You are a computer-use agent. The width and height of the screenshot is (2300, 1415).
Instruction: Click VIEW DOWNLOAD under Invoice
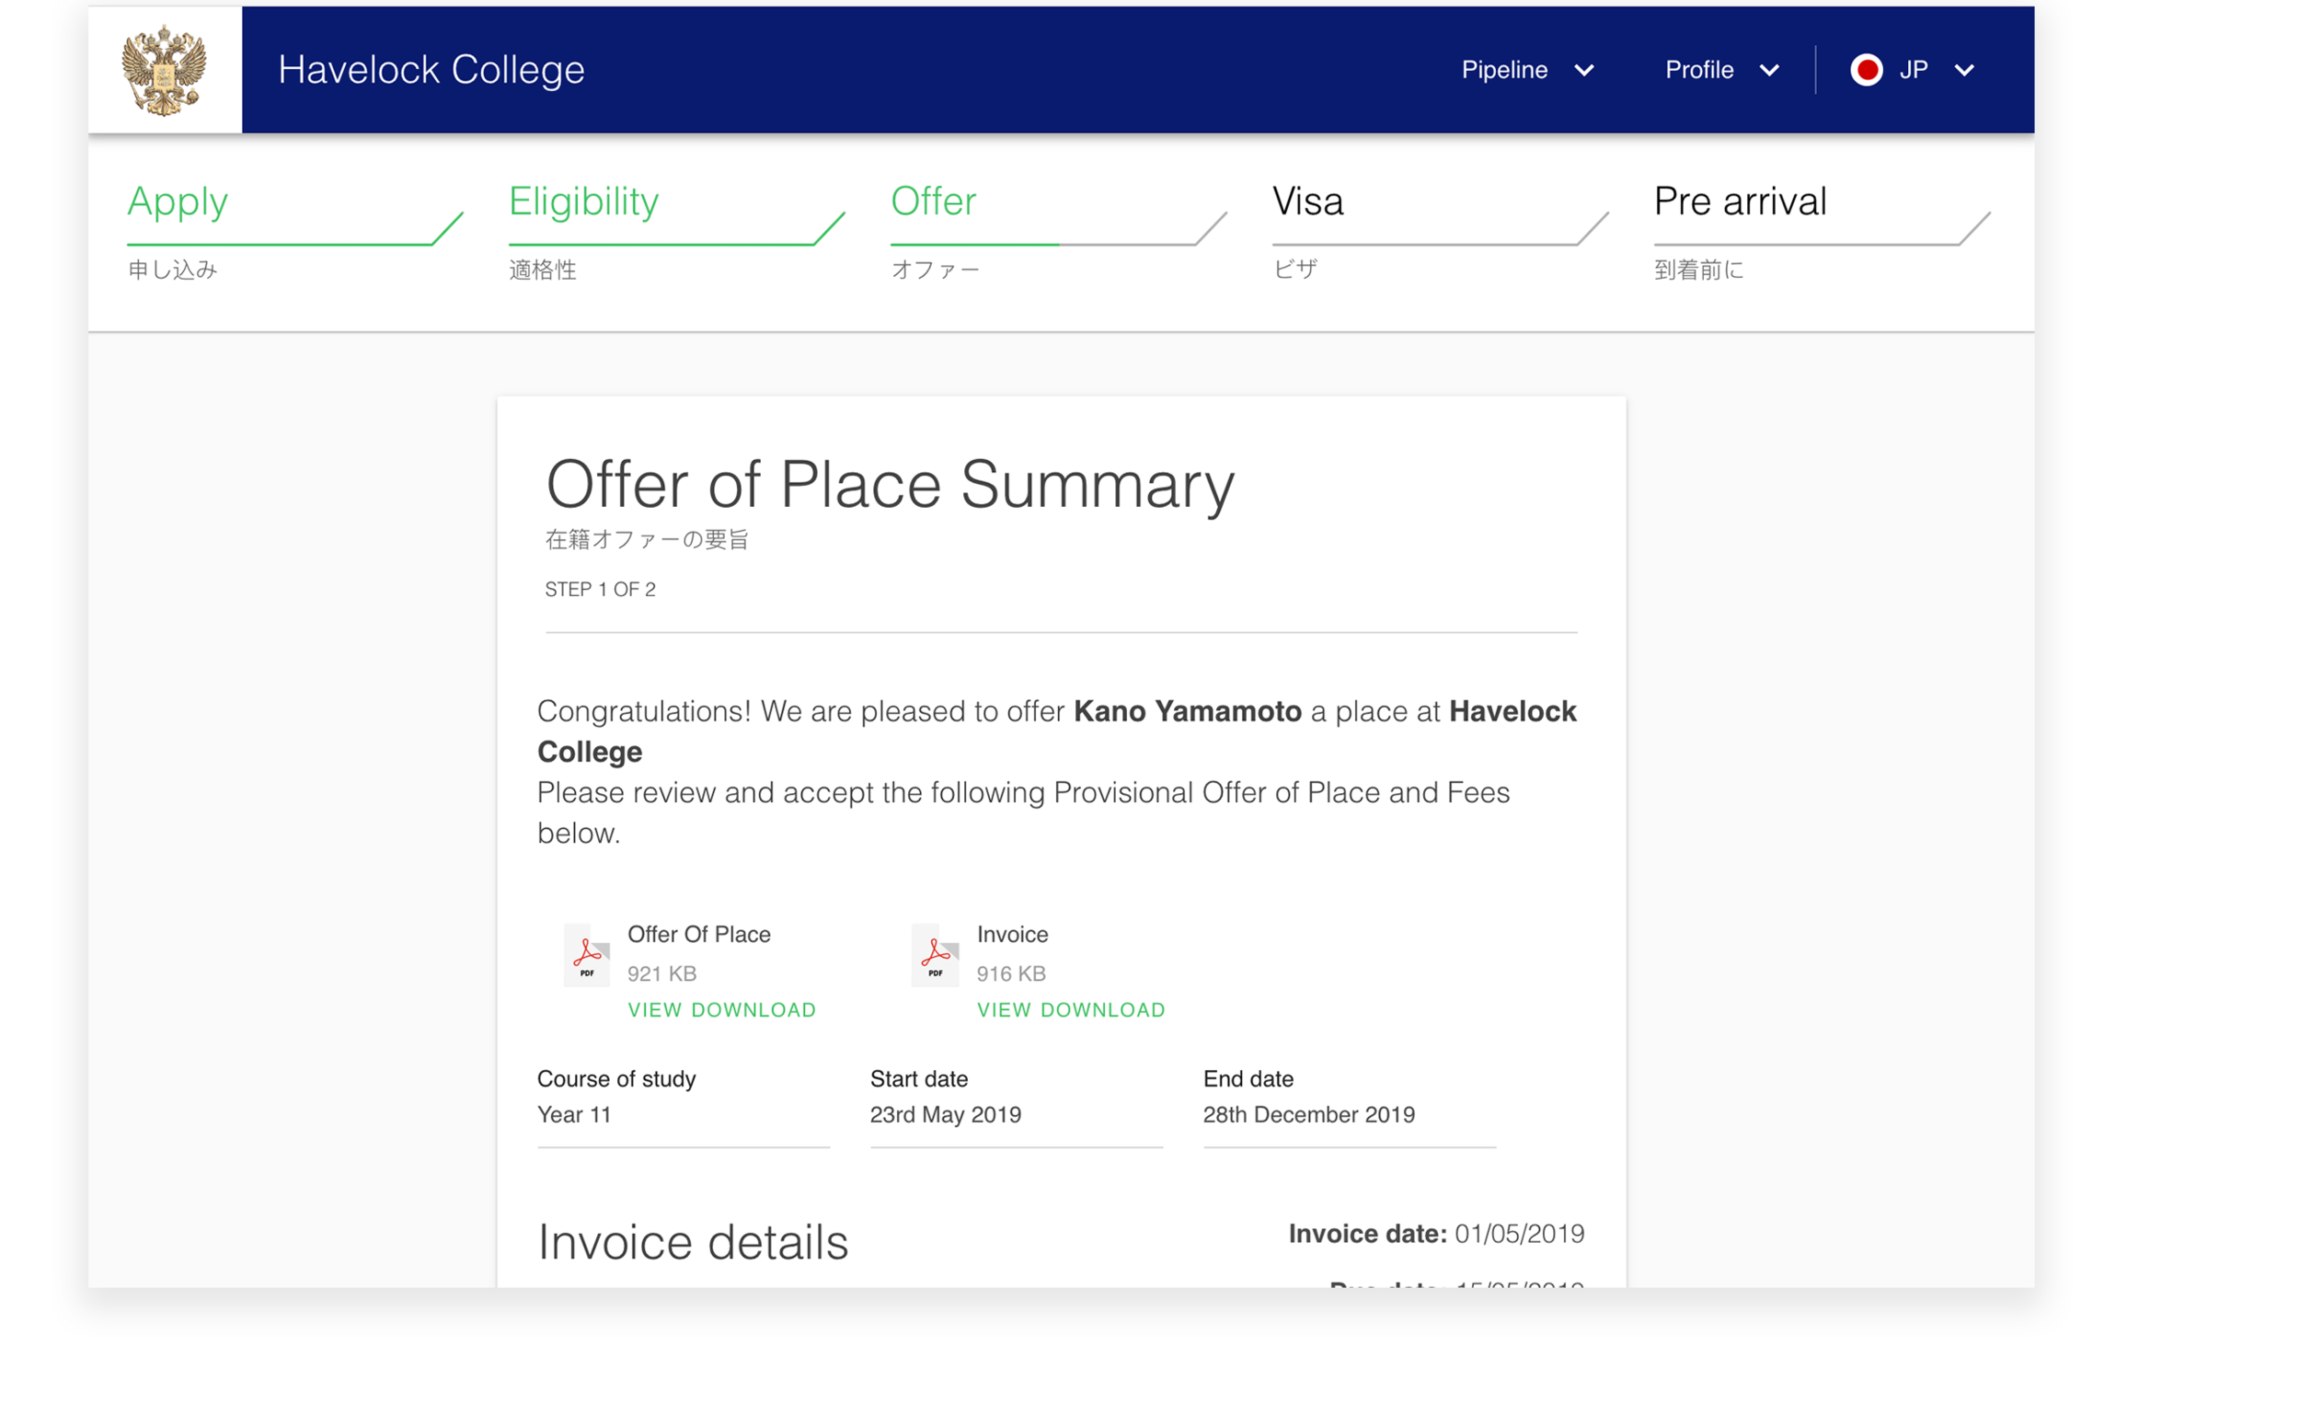click(1071, 1010)
